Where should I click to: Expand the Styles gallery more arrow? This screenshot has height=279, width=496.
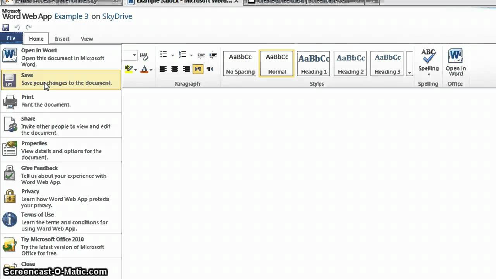click(409, 63)
